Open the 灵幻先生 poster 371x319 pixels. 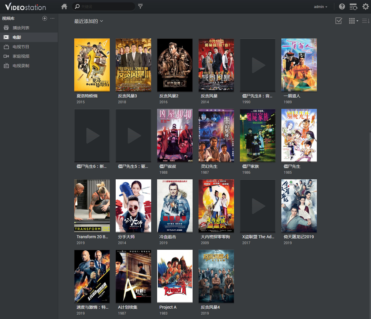pos(216,135)
